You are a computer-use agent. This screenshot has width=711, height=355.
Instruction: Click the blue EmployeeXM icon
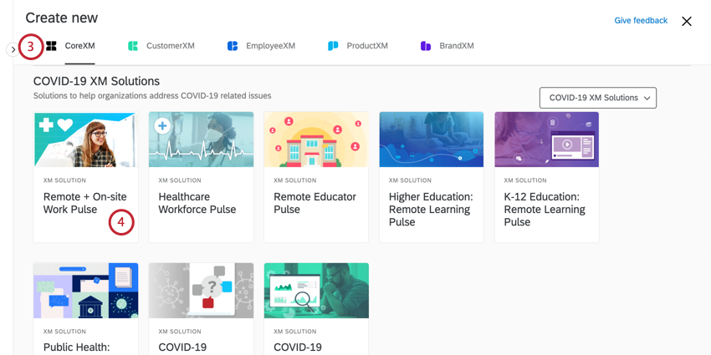click(233, 46)
